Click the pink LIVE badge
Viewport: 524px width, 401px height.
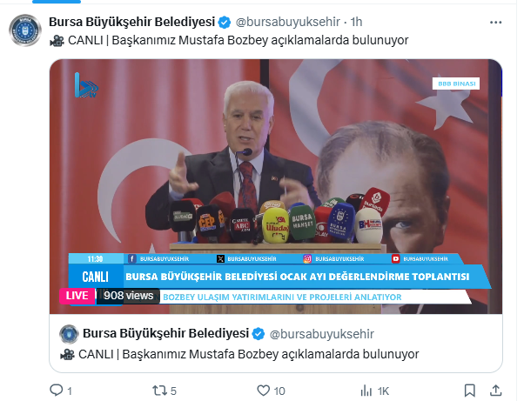[x=77, y=296]
